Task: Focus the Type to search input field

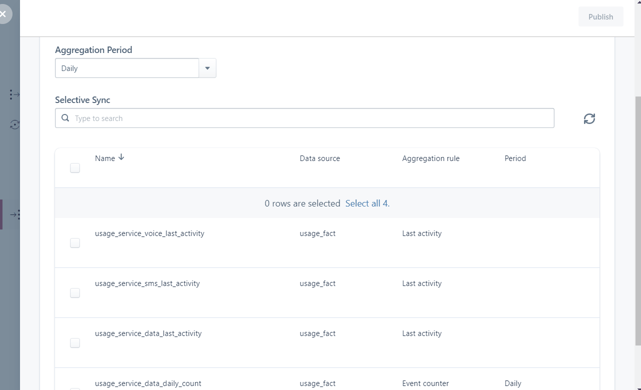Action: coord(304,118)
